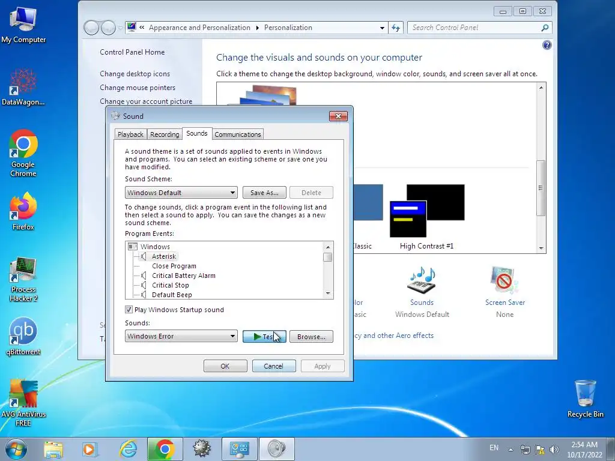Select the Sounds tab
615x461 pixels.
(x=197, y=133)
